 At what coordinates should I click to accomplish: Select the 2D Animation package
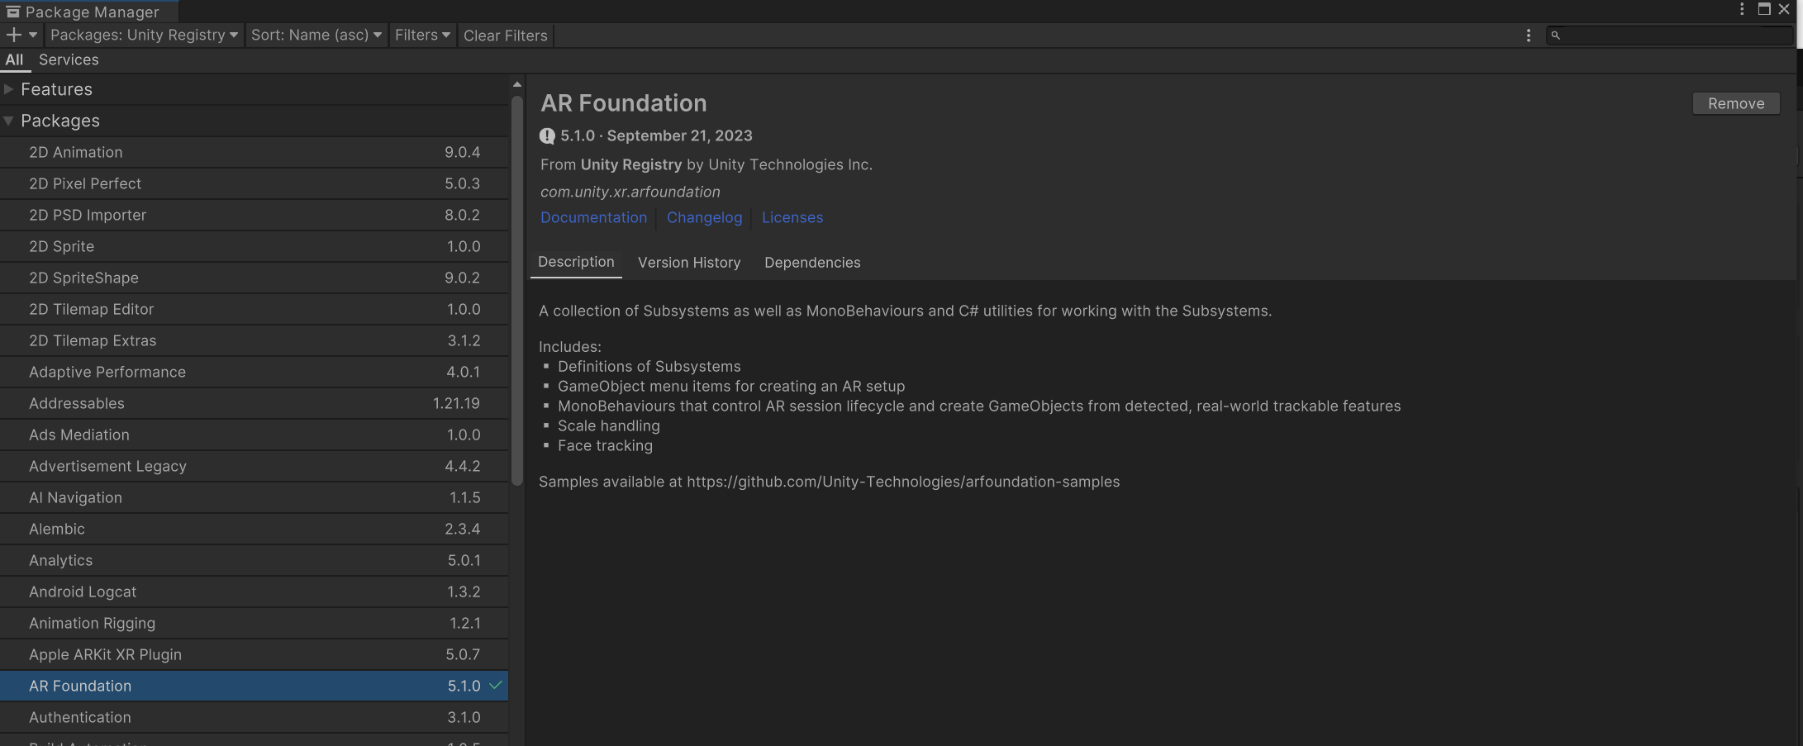click(x=254, y=152)
